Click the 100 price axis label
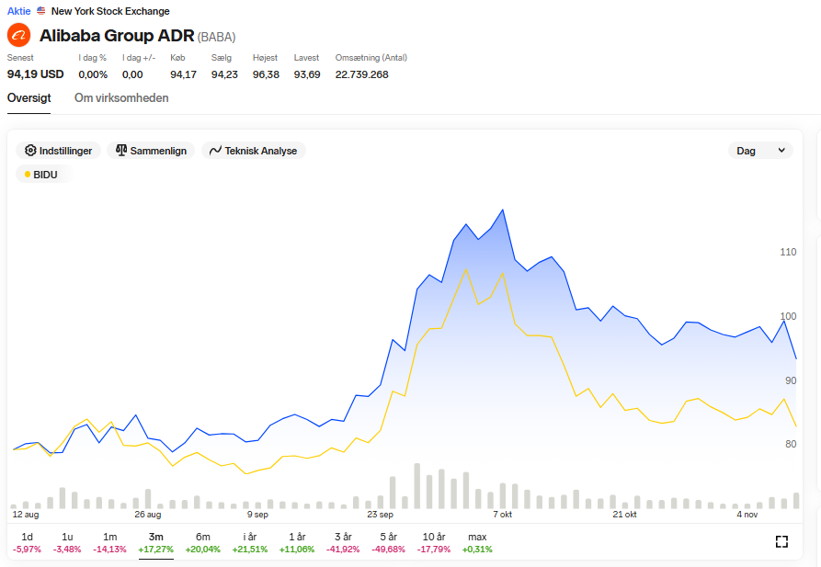821x567 pixels. [x=788, y=316]
